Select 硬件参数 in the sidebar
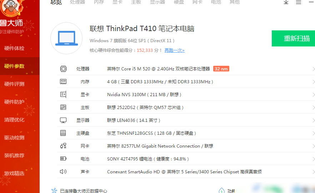Viewport: 315px width, 193px height. 20,66
